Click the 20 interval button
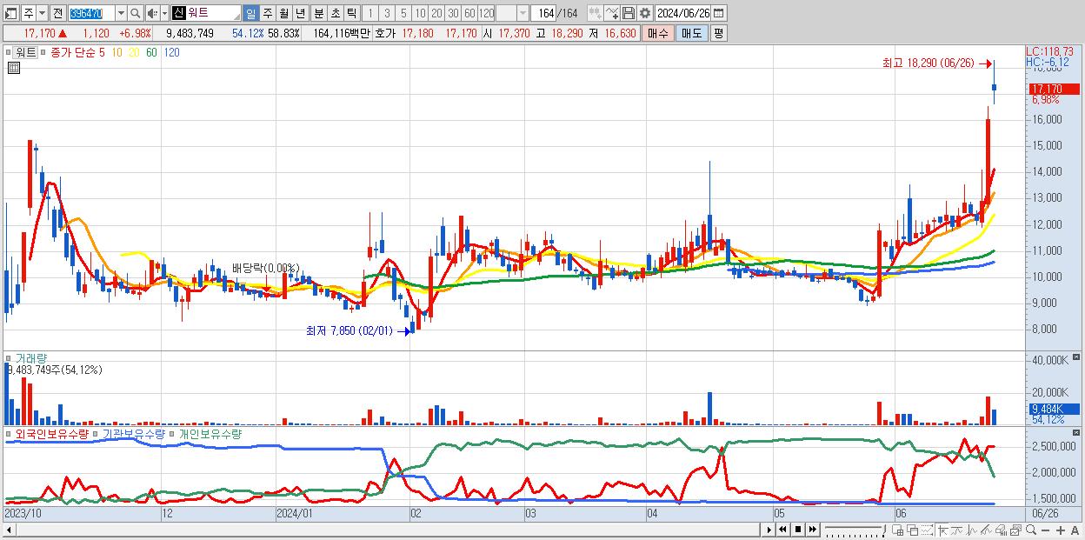 [x=436, y=13]
